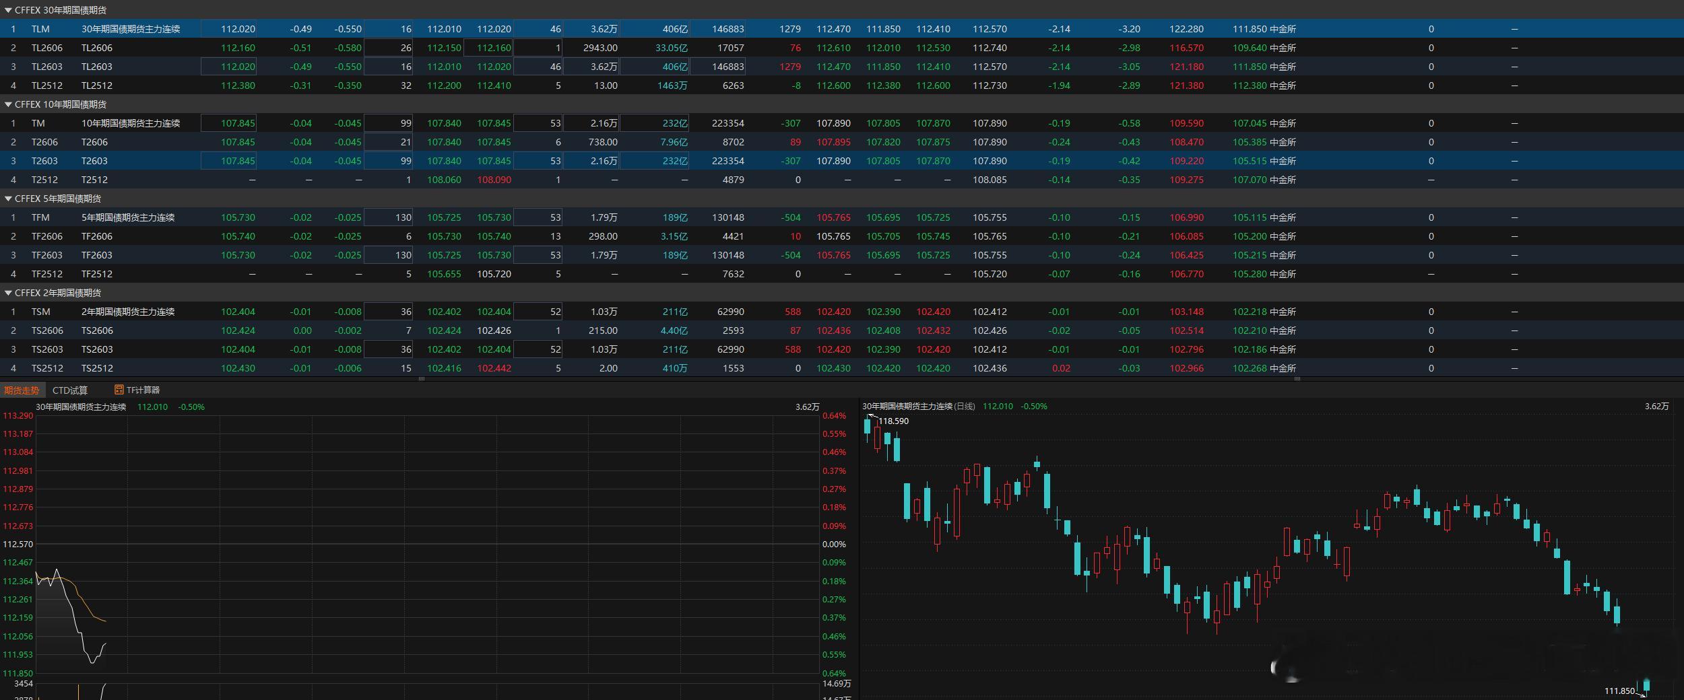Collapse the CFFEX 5年期国债期货 group
Image resolution: width=1684 pixels, height=700 pixels.
(8, 199)
